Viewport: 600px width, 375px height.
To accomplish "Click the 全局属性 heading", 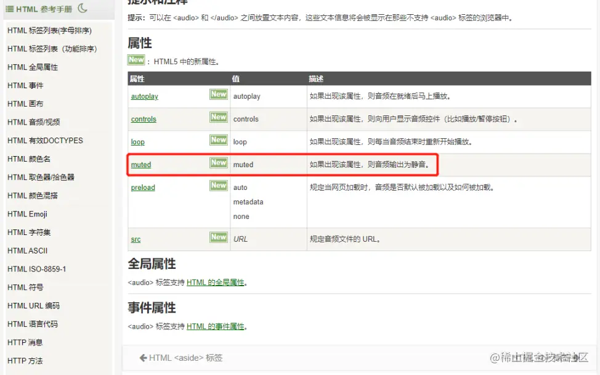I will tap(152, 264).
